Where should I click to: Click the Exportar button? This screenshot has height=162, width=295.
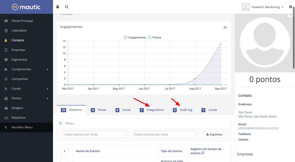click(213, 134)
